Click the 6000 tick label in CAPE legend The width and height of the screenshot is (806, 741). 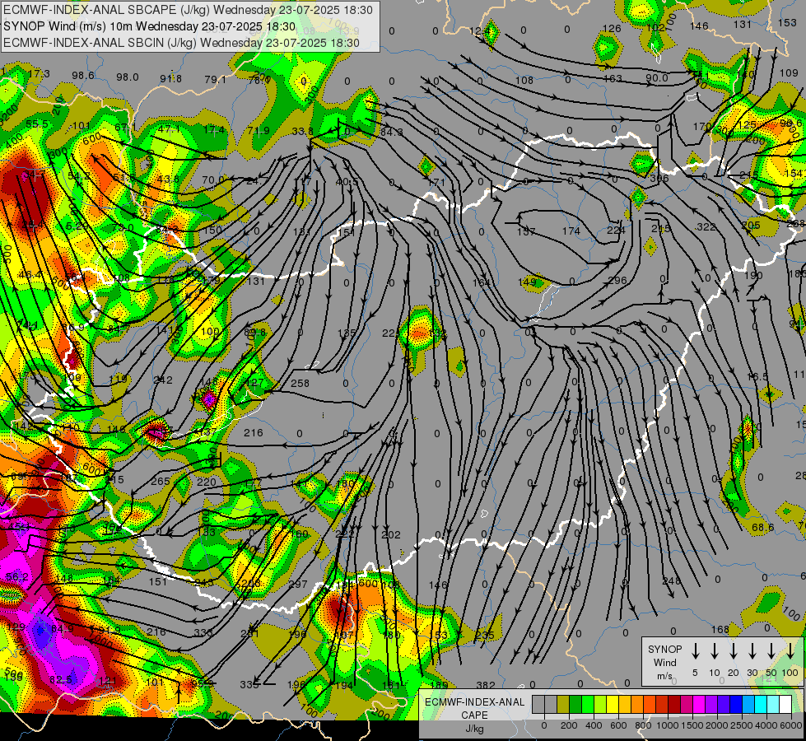tap(791, 725)
